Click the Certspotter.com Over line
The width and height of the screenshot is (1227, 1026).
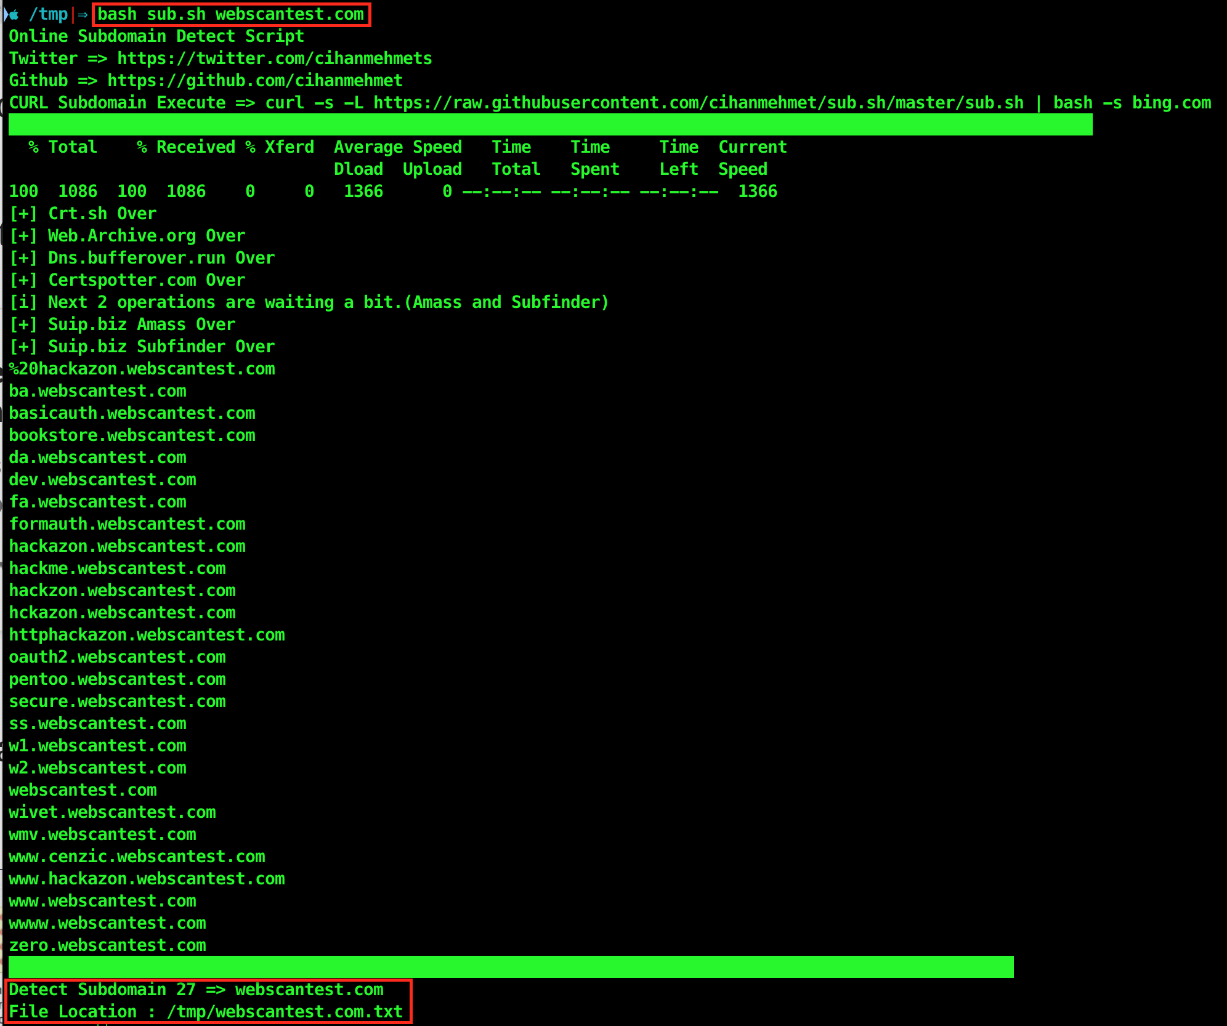(x=128, y=280)
